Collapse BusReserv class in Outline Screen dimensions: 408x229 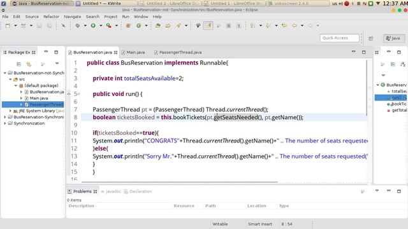click(x=378, y=85)
